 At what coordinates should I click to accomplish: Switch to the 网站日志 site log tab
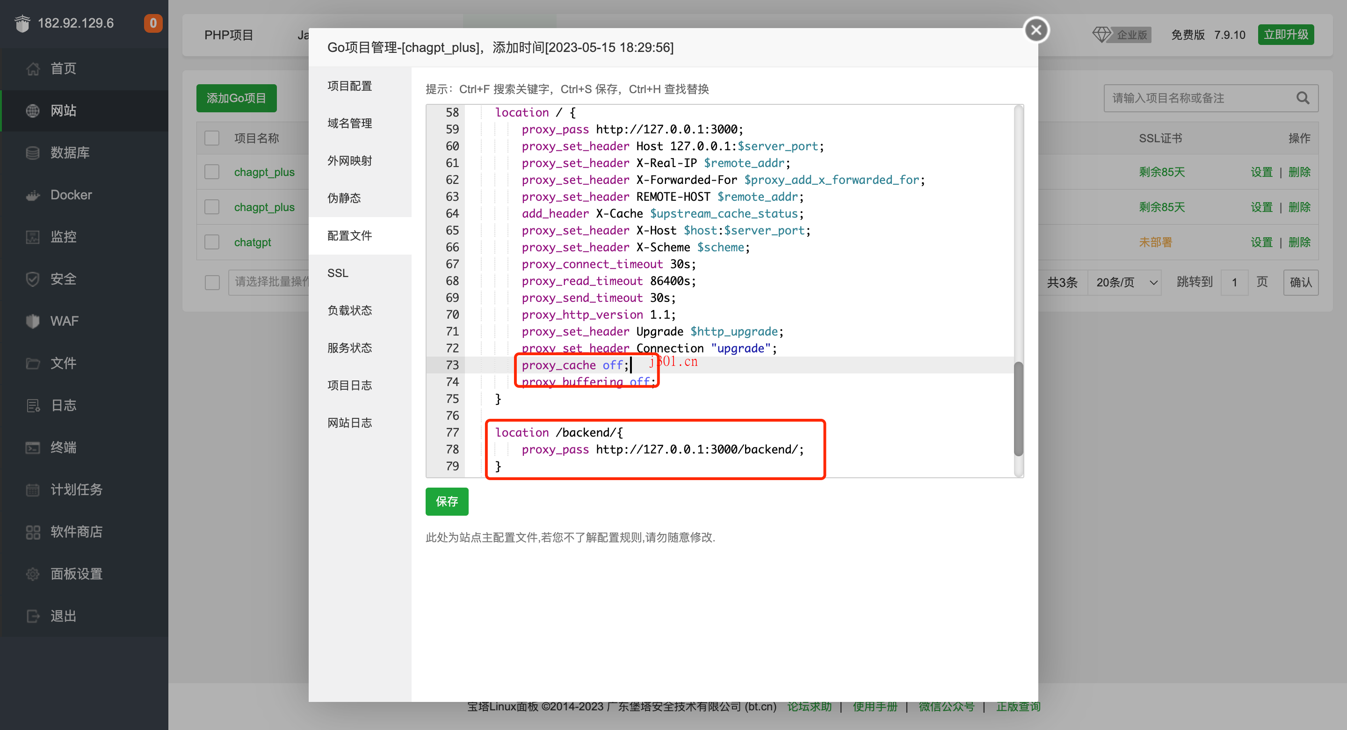[x=349, y=422]
